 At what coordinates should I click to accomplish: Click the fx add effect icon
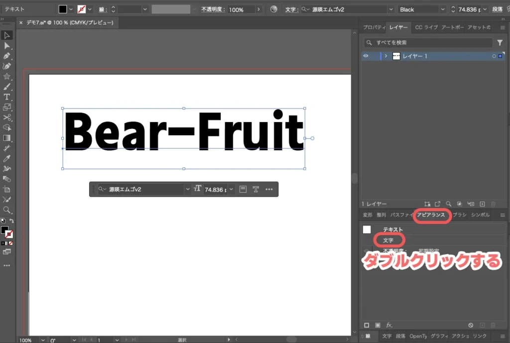[389, 325]
